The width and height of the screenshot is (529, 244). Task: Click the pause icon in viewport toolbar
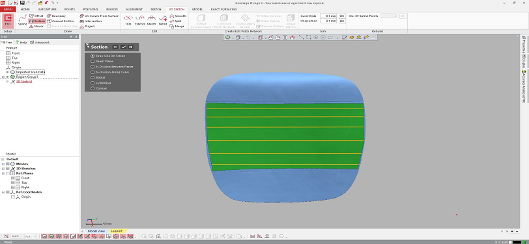(x=285, y=37)
